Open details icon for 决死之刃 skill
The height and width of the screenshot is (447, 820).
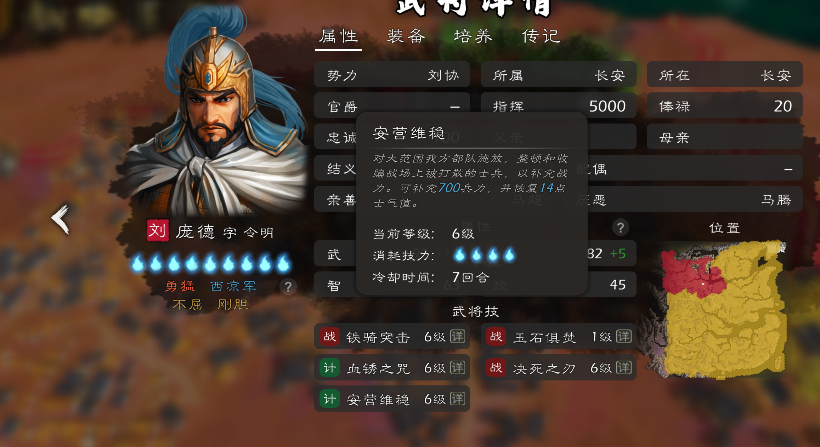[x=624, y=368]
